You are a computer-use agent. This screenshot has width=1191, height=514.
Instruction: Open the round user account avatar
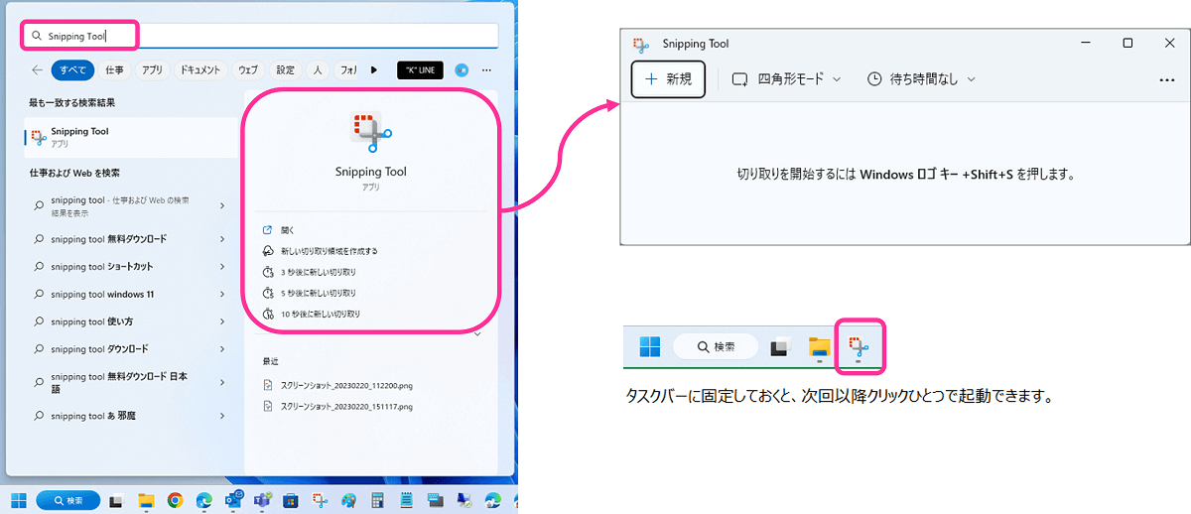[x=462, y=70]
